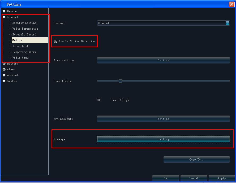Select Video Lost in tree
This screenshot has height=183, width=236.
pyautogui.click(x=20, y=46)
